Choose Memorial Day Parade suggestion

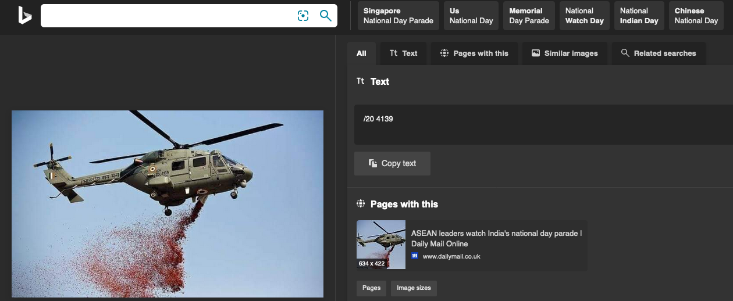529,16
